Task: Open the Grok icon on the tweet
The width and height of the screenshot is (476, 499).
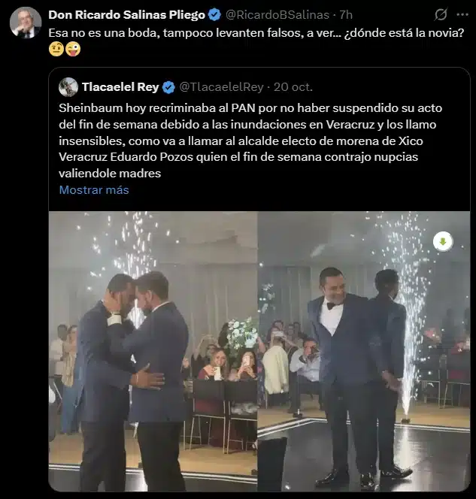Action: [x=441, y=14]
